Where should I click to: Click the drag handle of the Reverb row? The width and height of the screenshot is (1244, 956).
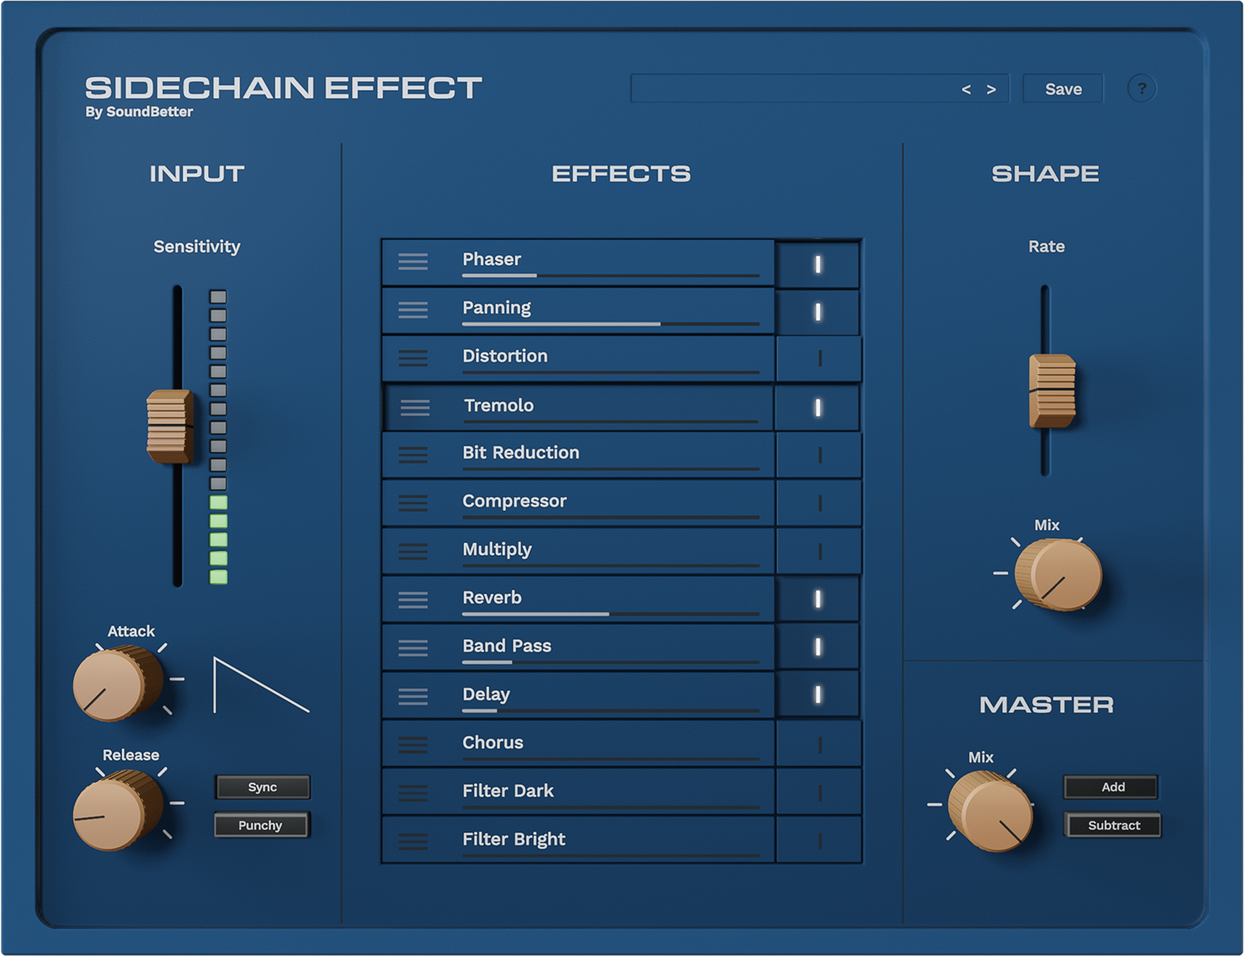pos(413,600)
